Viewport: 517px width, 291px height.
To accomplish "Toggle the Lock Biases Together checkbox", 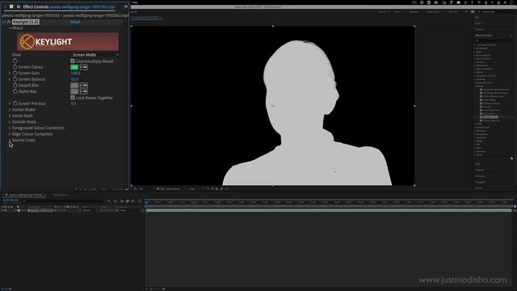I will 73,98.
